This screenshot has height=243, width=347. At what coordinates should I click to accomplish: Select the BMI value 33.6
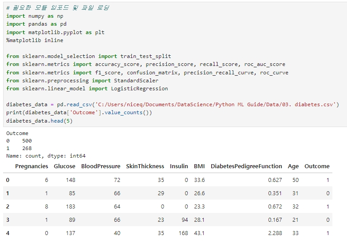pos(199,180)
